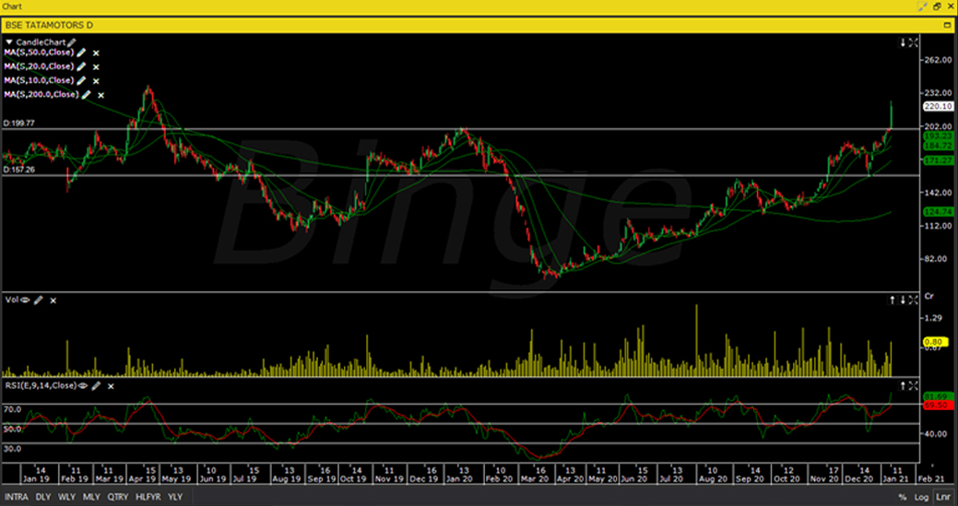
Task: Edit the MA(S,50.0,Close) indicator
Action: pos(81,53)
